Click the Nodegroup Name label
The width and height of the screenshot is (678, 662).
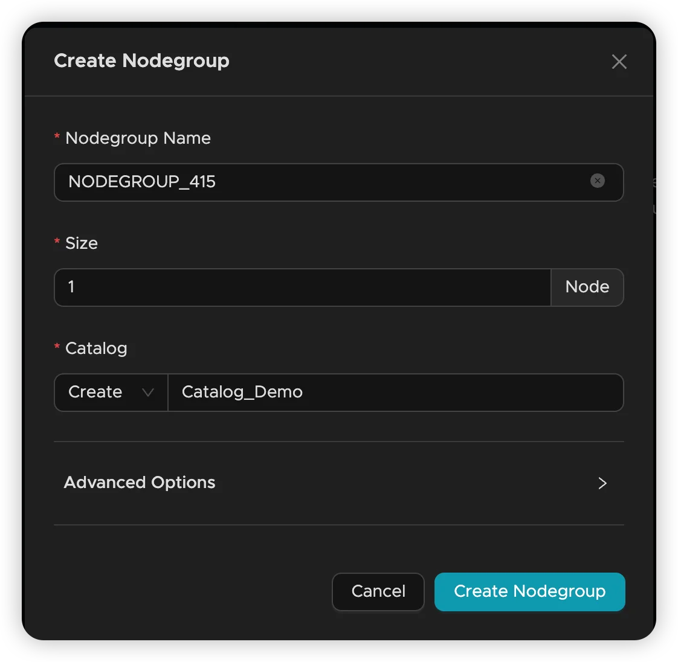tap(138, 138)
